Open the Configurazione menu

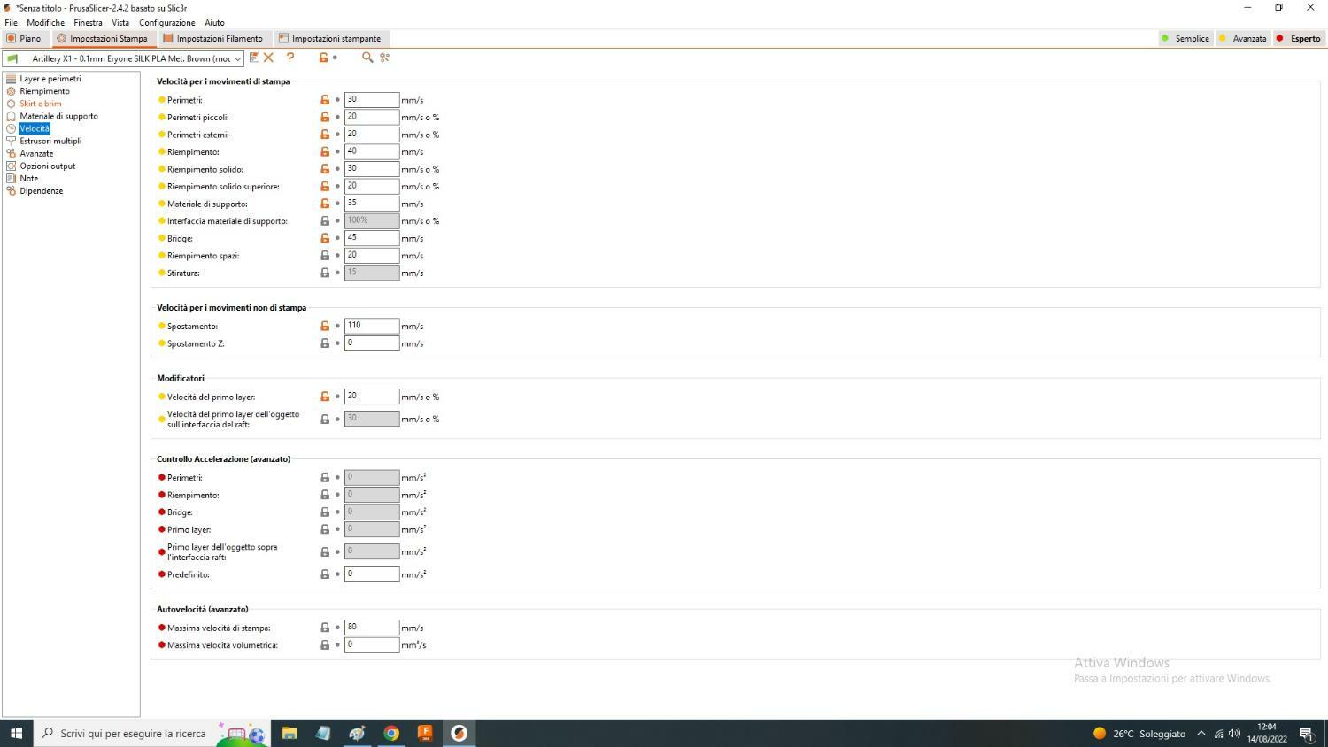(166, 22)
